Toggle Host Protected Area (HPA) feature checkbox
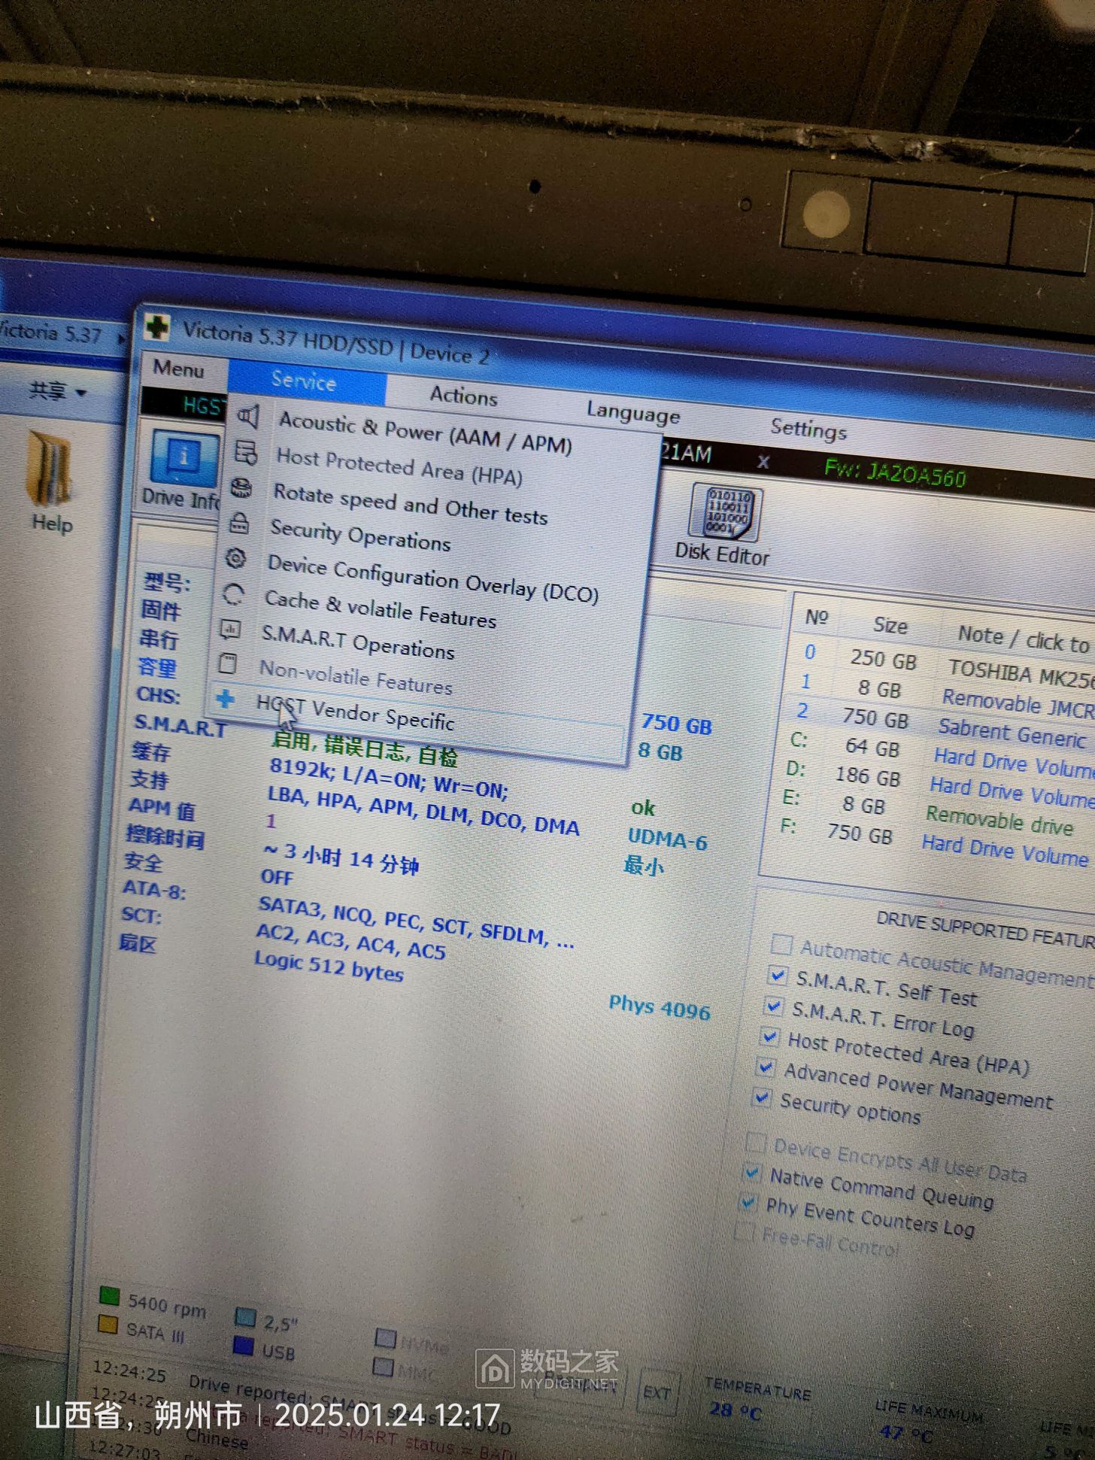The height and width of the screenshot is (1460, 1095). [x=769, y=1036]
